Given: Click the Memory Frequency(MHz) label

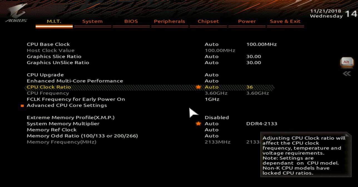Looking at the screenshot, I should click(x=61, y=142).
